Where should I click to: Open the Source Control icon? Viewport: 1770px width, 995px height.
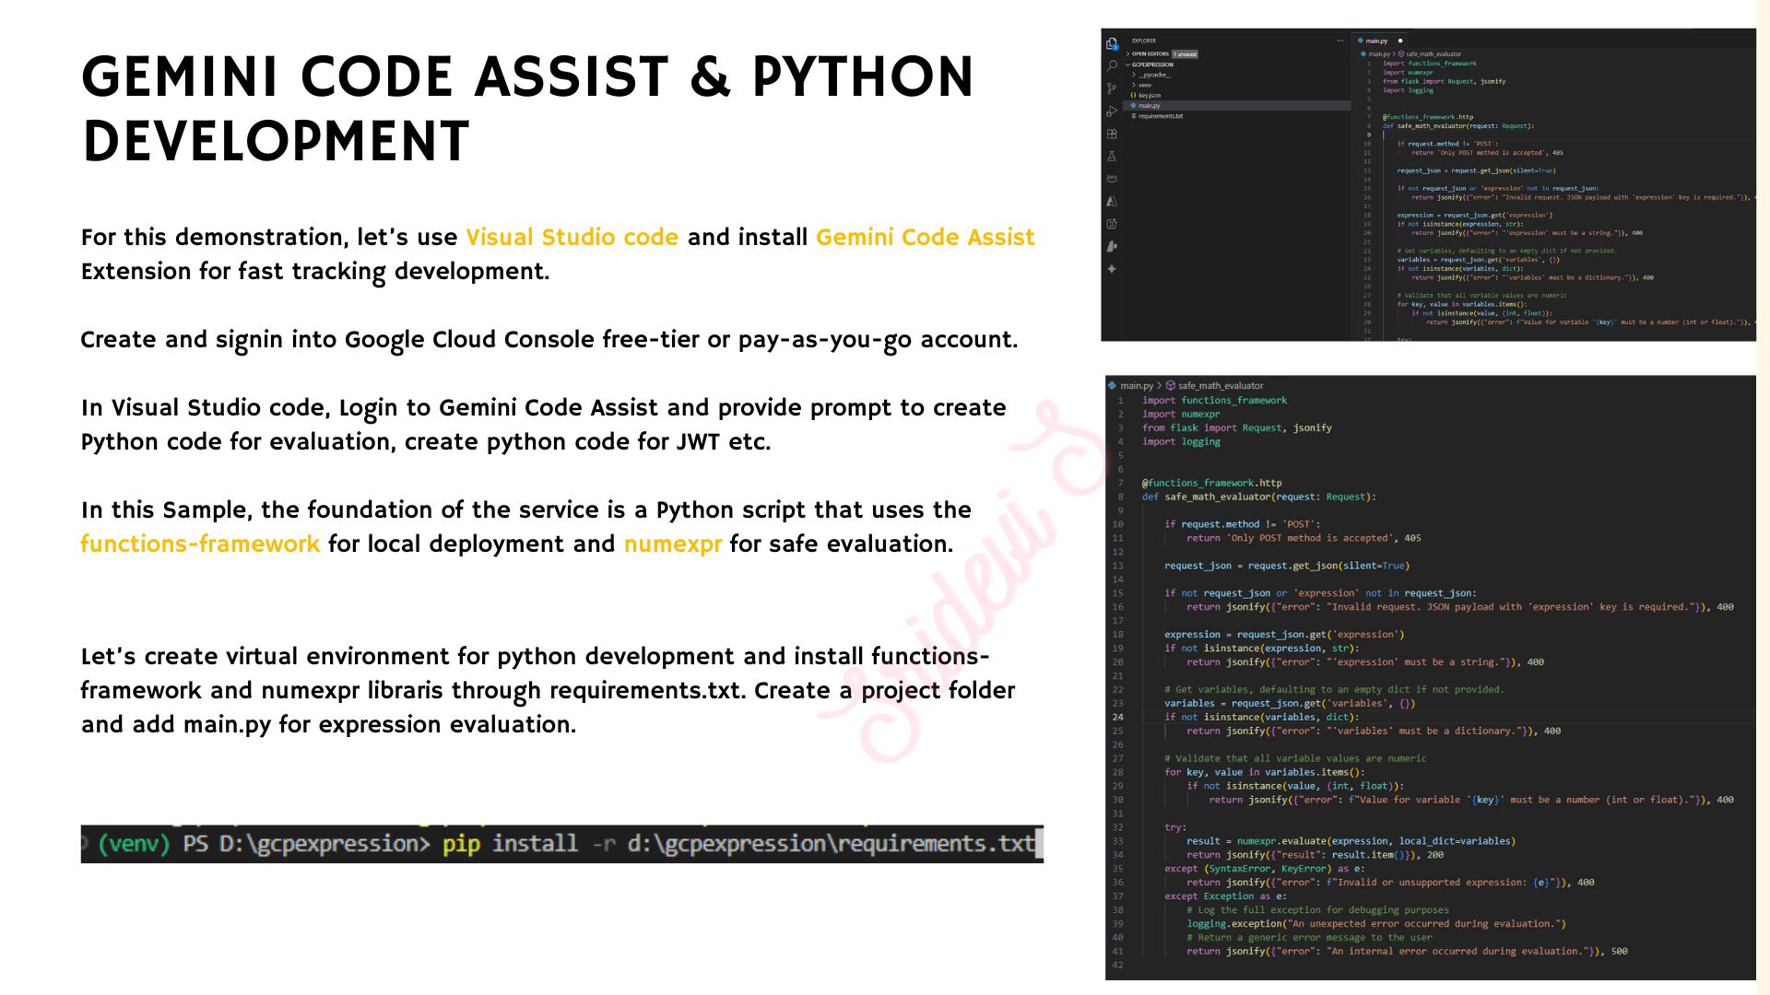click(1112, 88)
